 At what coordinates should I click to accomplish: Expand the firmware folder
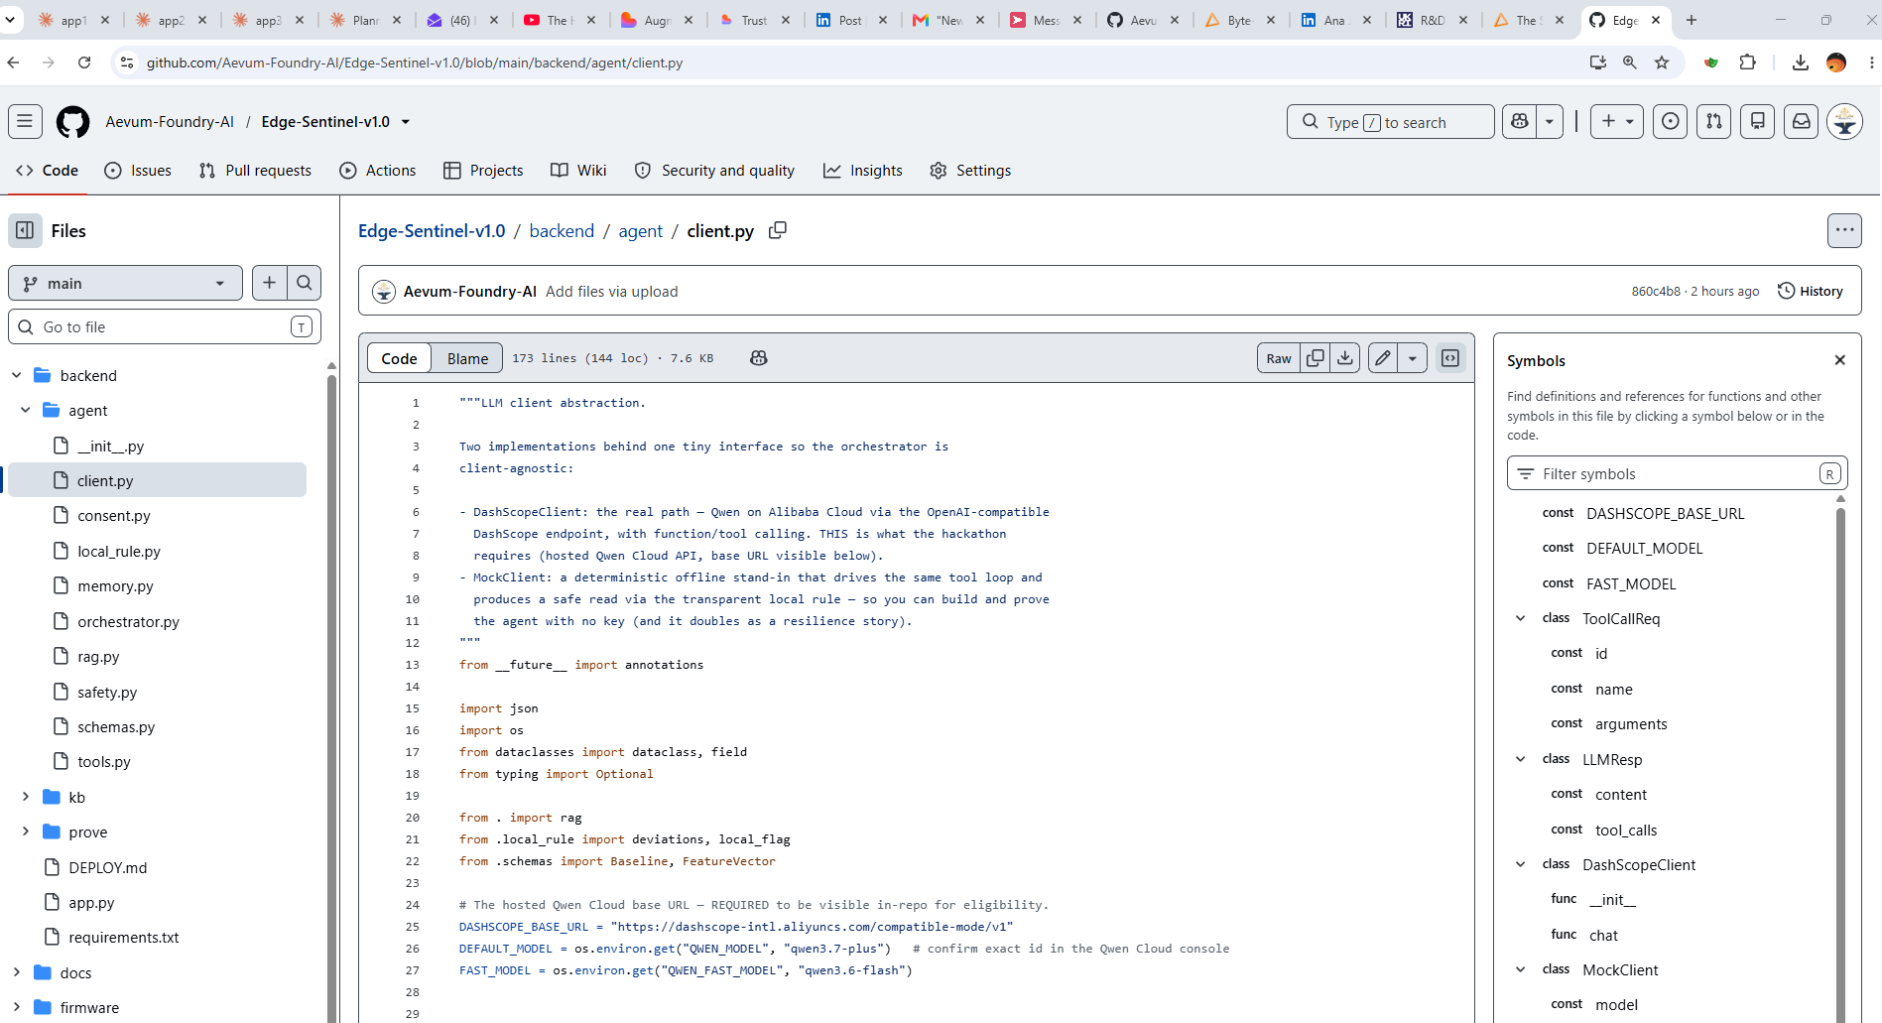coord(16,1007)
